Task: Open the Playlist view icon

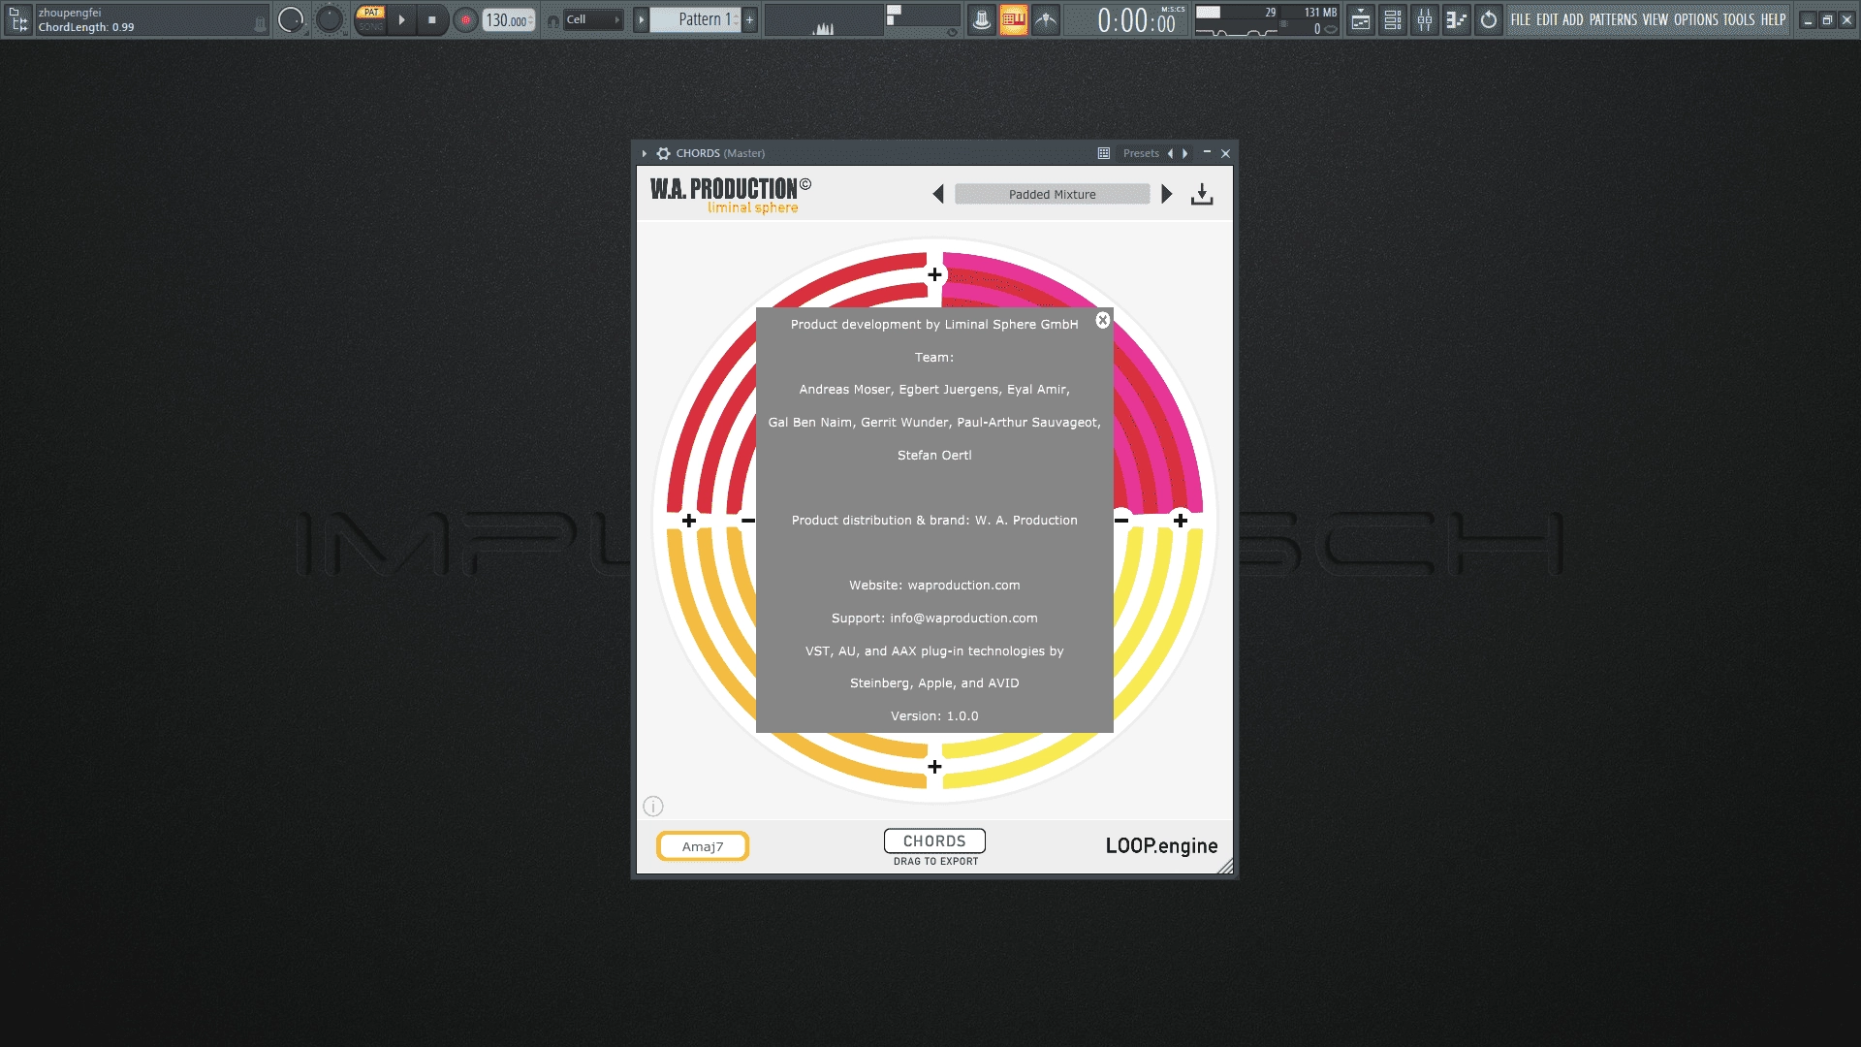Action: (1361, 19)
